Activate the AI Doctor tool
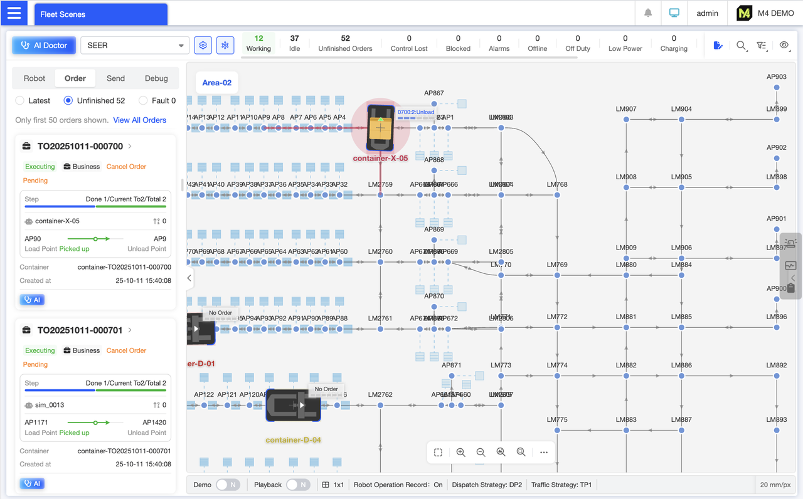This screenshot has width=803, height=499. click(x=43, y=45)
